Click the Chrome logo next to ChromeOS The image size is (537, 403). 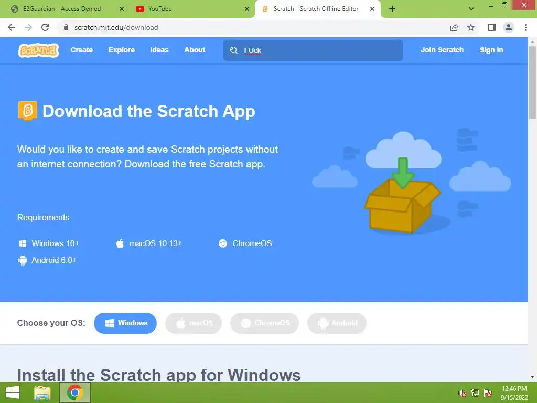pyautogui.click(x=223, y=243)
